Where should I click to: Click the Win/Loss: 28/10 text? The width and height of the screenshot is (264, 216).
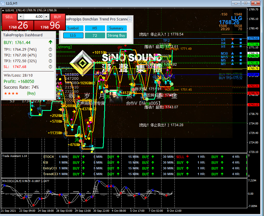(x=18, y=75)
